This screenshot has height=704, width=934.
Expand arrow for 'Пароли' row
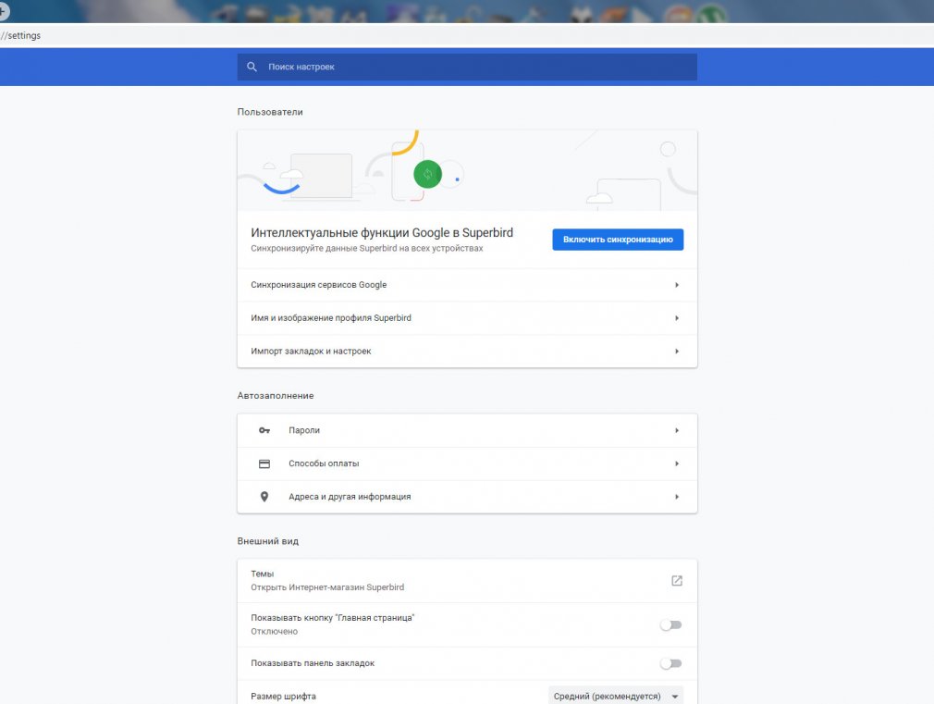[x=677, y=430]
